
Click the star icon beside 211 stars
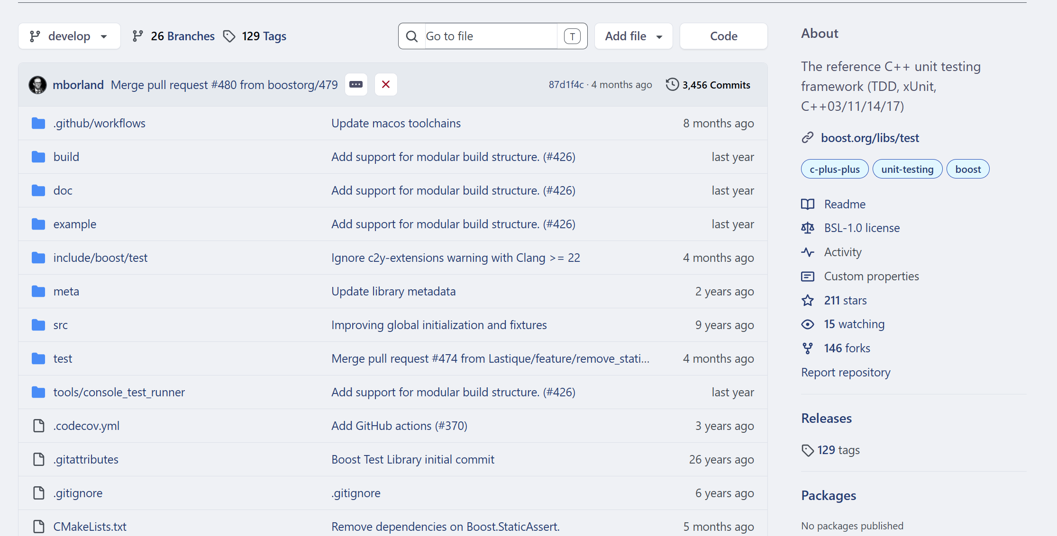point(808,300)
